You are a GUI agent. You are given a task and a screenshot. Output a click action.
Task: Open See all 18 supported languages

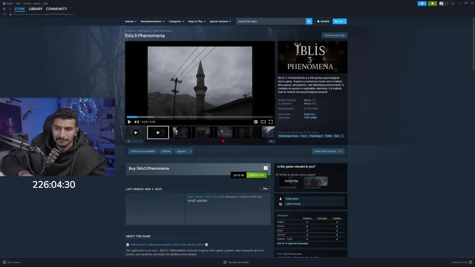[292, 243]
